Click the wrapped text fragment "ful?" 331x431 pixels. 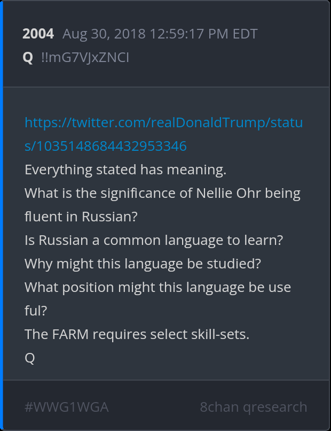click(36, 311)
